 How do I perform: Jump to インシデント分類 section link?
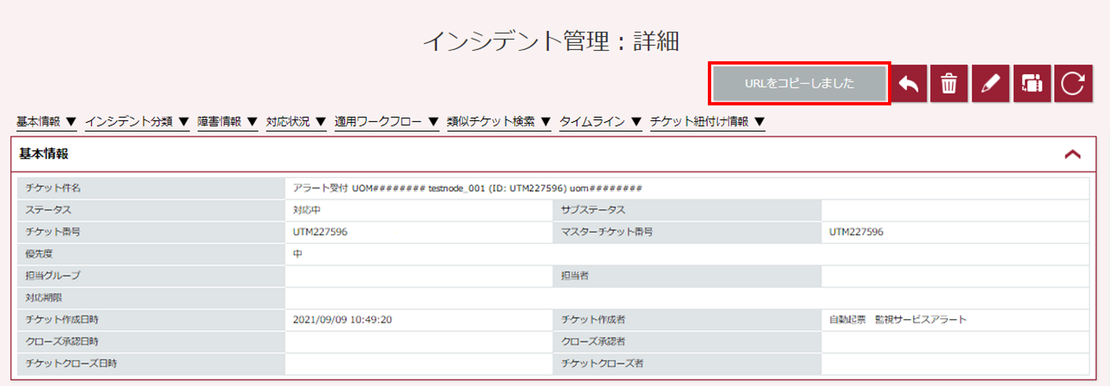(x=137, y=122)
